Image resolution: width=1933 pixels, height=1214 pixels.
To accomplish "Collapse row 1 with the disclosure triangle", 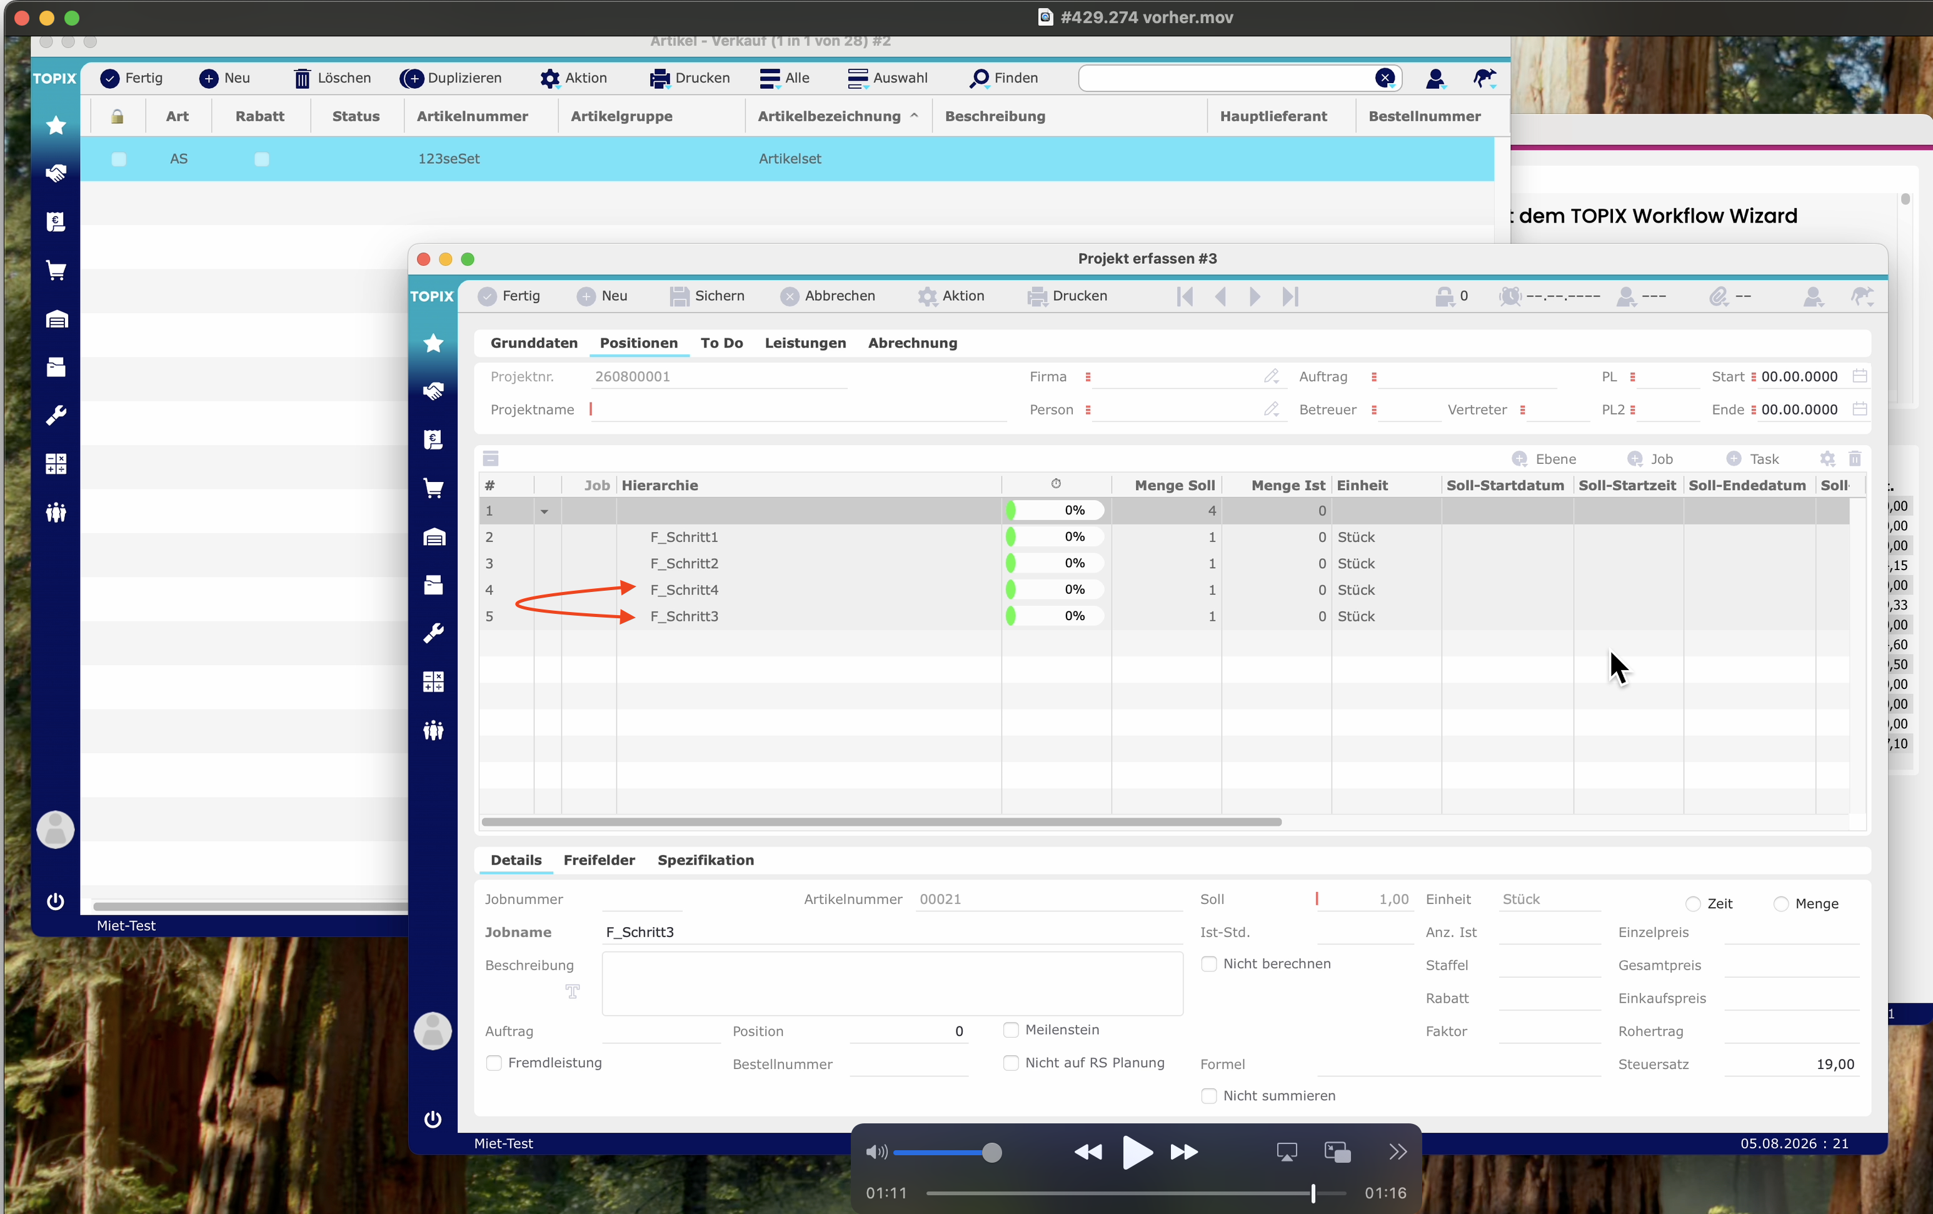I will click(x=545, y=511).
